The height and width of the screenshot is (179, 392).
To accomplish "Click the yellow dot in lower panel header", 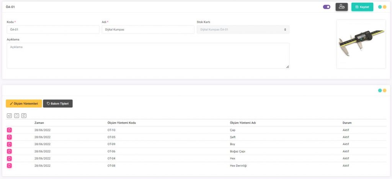I will coord(384,90).
